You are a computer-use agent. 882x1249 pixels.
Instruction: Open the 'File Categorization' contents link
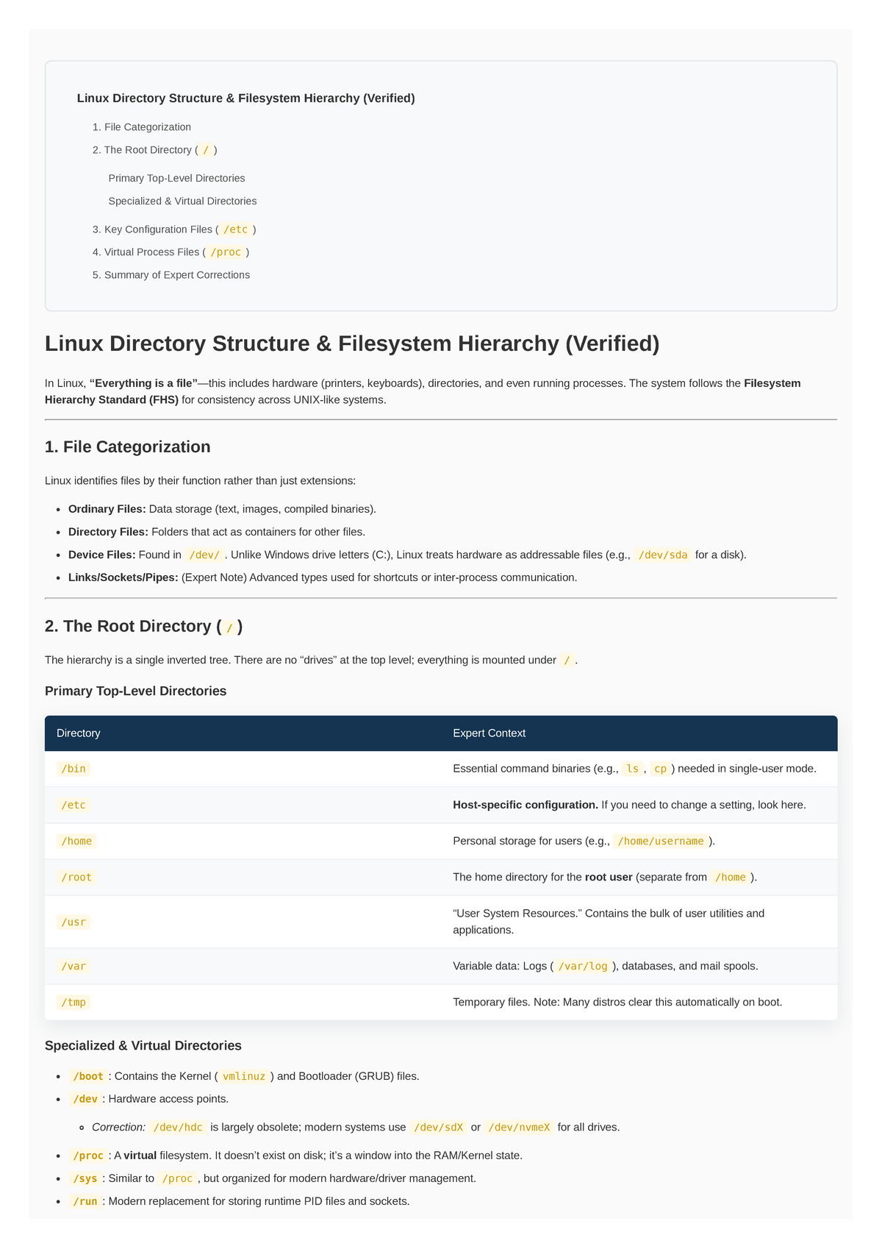tap(148, 127)
